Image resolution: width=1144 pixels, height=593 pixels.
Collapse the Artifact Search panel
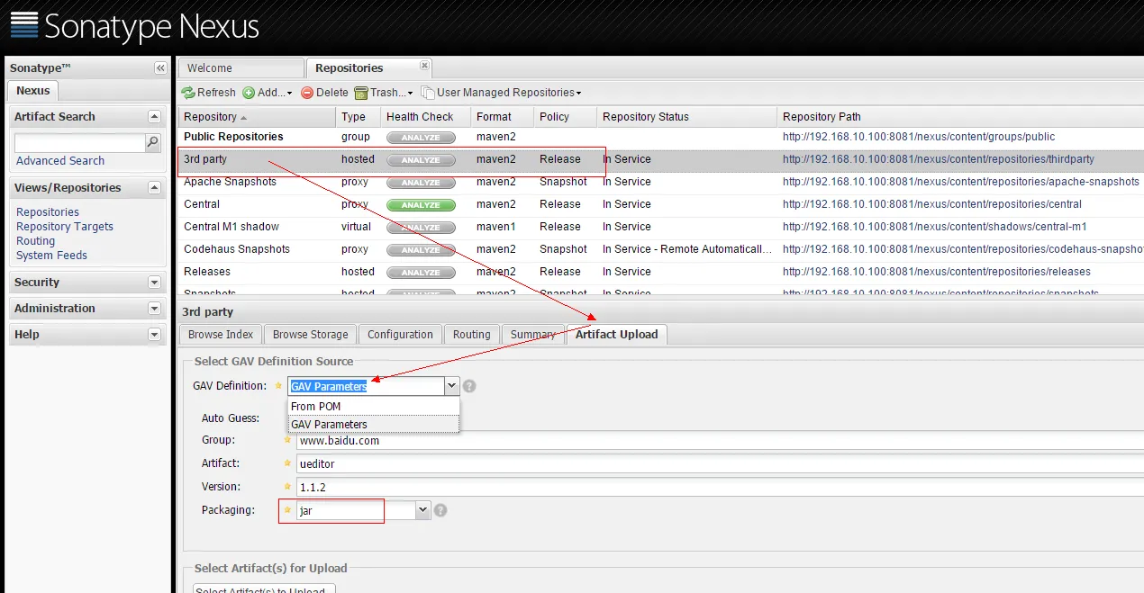(154, 117)
